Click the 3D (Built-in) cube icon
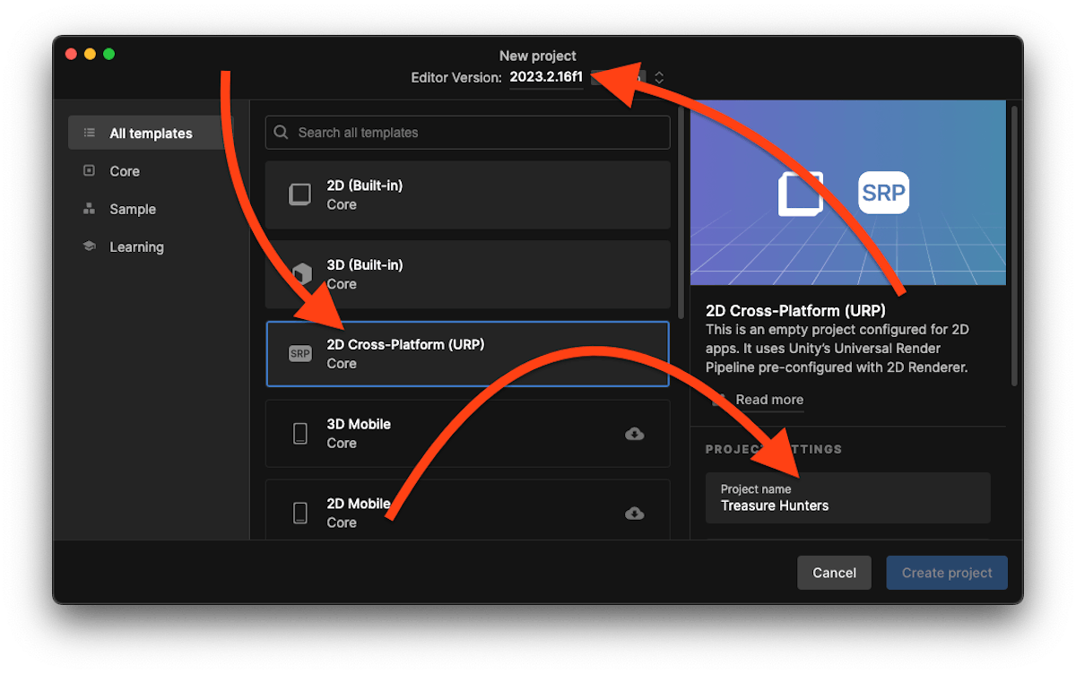 (299, 273)
